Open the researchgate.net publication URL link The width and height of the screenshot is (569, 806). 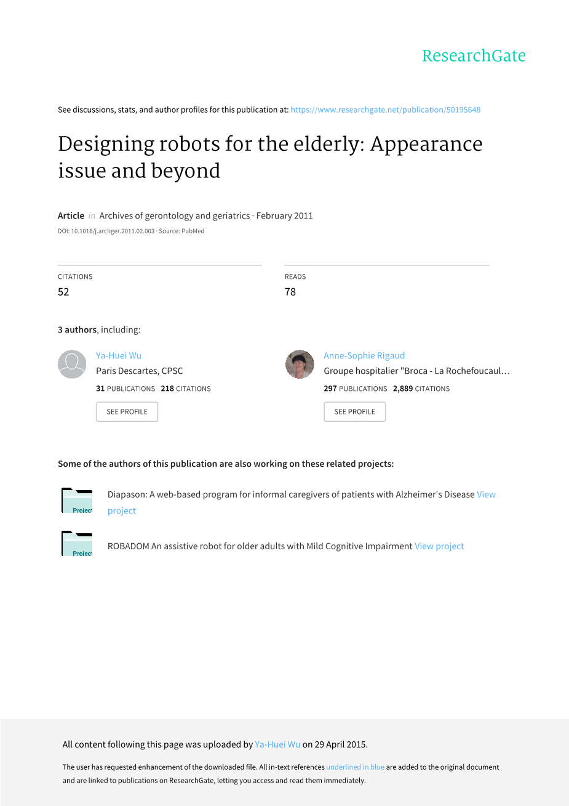pos(385,110)
